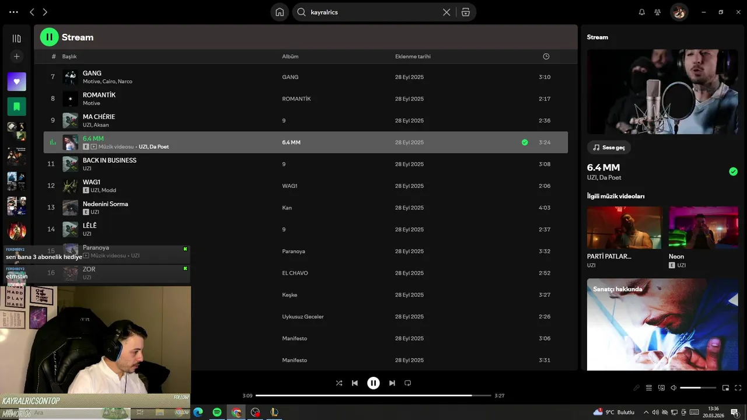This screenshot has height=420, width=747.
Task: Adjust the Spotify volume slider
Action: coord(698,388)
